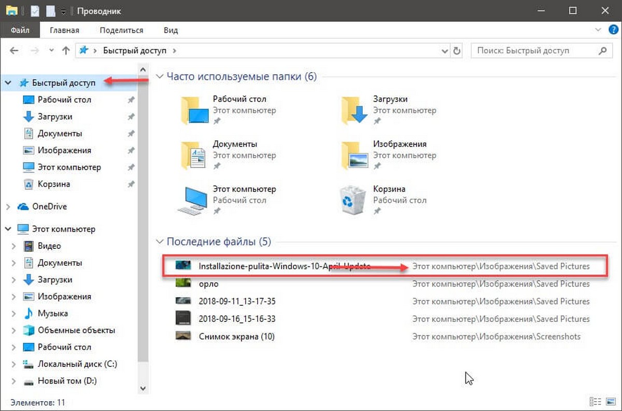This screenshot has height=411, width=622.
Task: Open the recent locations dropdown arrow
Action: (51, 51)
